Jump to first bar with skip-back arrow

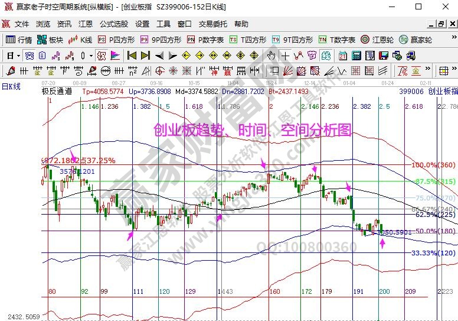pyautogui.click(x=132, y=56)
